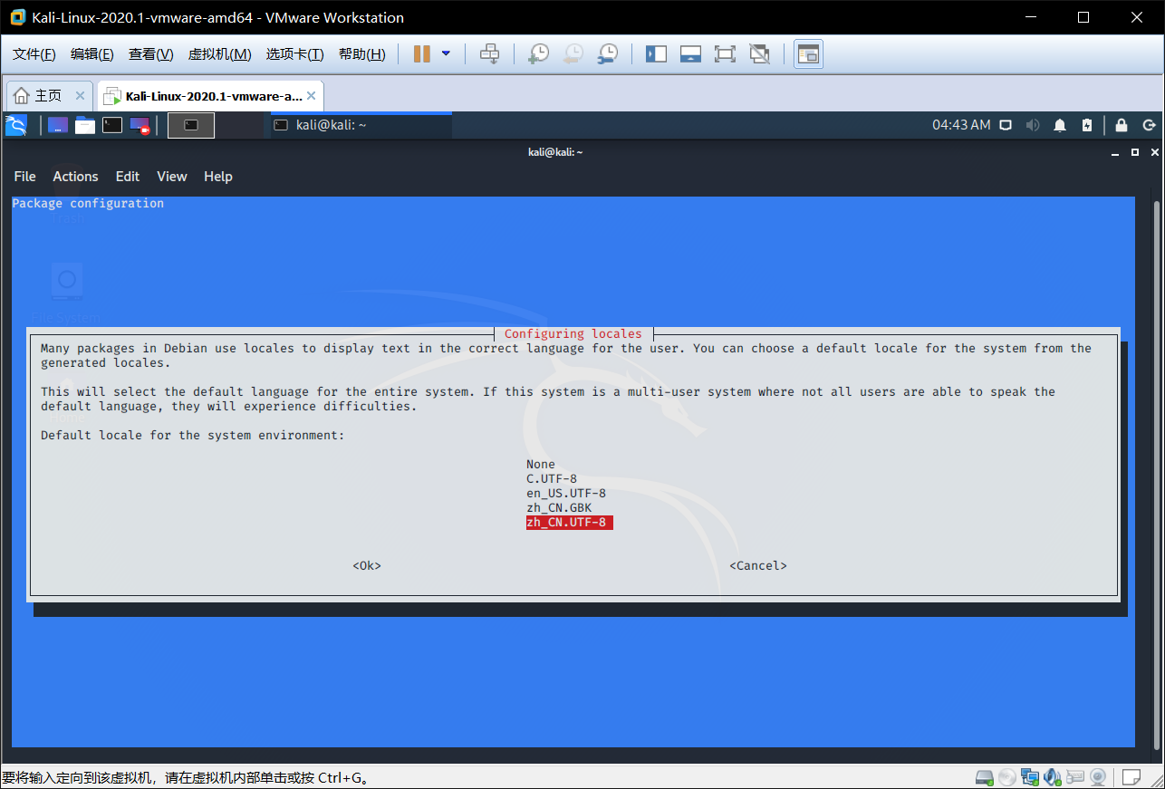Open the power options dropdown arrow
This screenshot has height=789, width=1165.
coord(446,54)
